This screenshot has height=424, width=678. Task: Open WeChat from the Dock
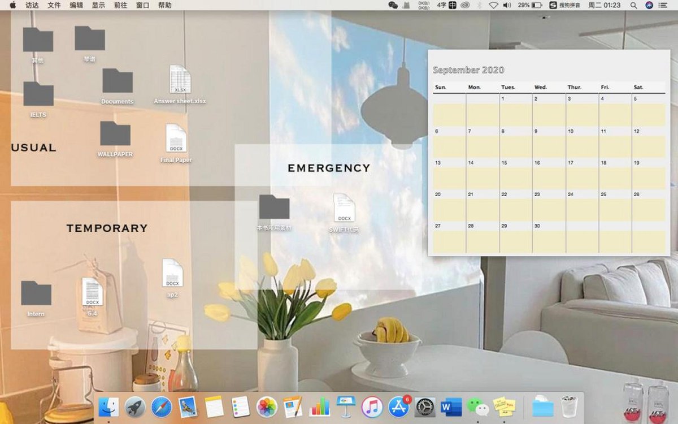point(477,406)
